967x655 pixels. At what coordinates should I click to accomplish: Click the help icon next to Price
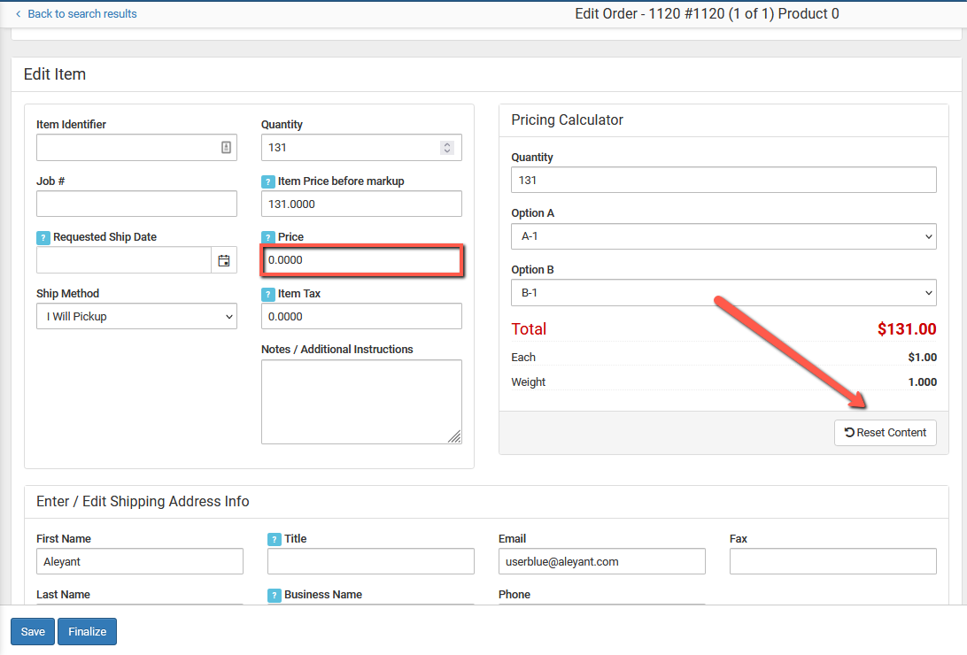pyautogui.click(x=267, y=237)
